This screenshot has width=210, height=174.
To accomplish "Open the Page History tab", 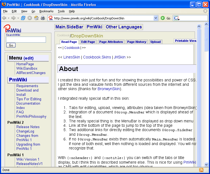I will pos(137,42).
